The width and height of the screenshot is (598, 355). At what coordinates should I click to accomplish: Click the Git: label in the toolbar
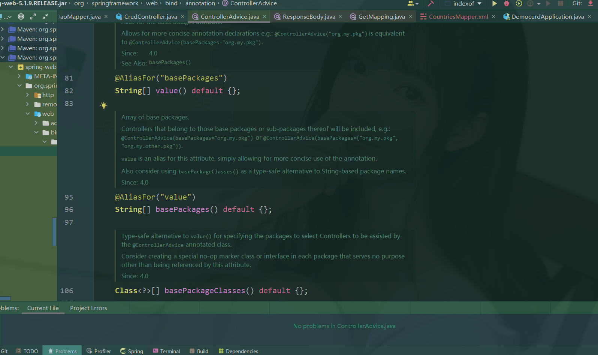click(x=577, y=3)
